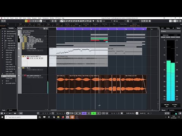Click the green Play button in transport
The height and width of the screenshot is (136, 182).
94,113
